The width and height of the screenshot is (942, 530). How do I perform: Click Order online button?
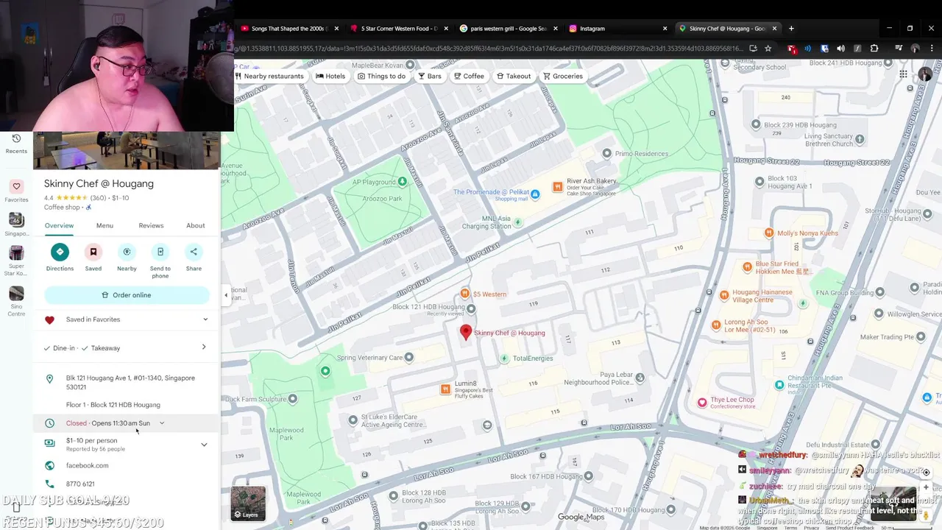[127, 295]
